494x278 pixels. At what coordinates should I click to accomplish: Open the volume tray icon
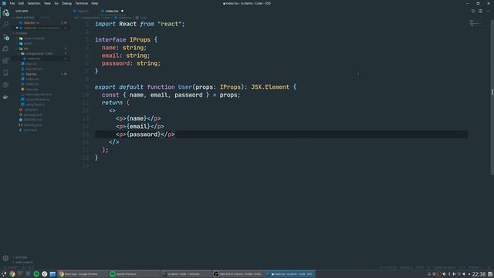[445, 274]
